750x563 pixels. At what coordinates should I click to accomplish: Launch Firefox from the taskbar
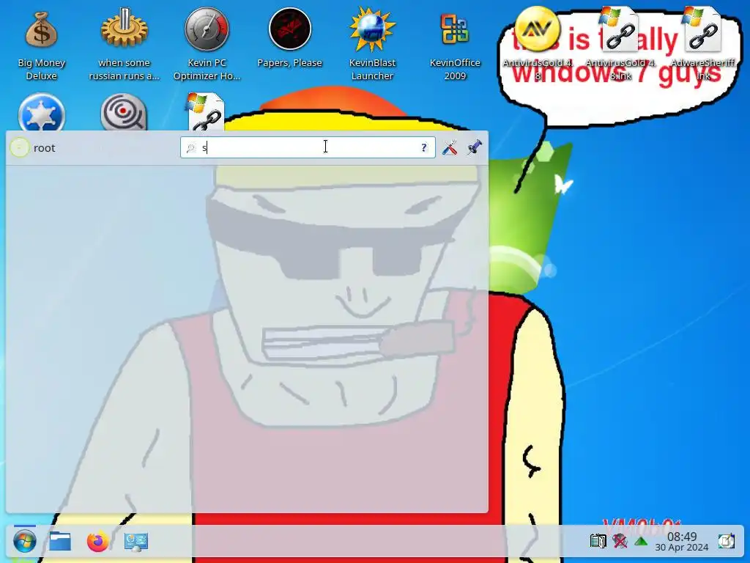[97, 542]
